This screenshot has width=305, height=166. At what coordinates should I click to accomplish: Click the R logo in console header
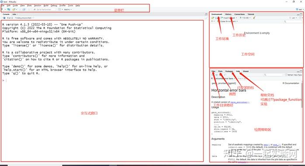click(x=4, y=18)
